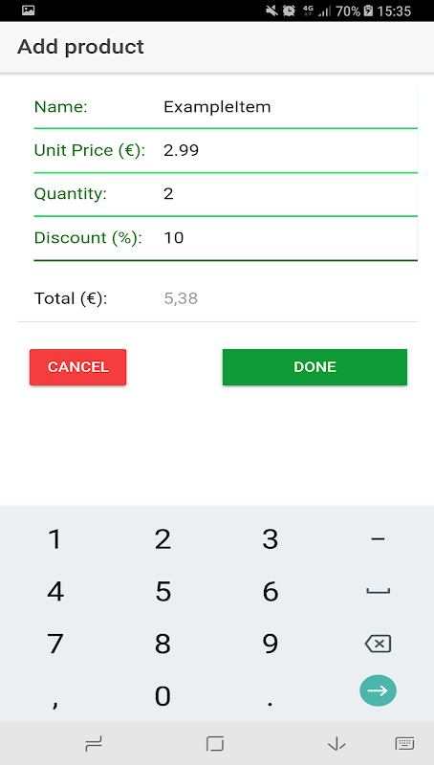Tap the space key on keypad

click(x=378, y=591)
